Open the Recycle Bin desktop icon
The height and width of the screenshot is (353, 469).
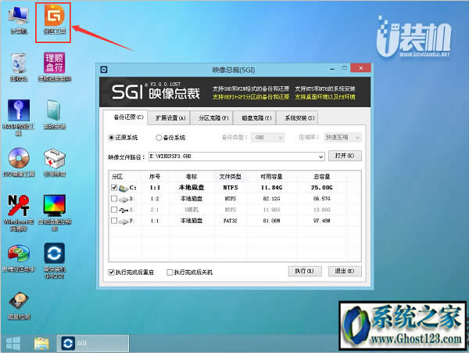17,65
